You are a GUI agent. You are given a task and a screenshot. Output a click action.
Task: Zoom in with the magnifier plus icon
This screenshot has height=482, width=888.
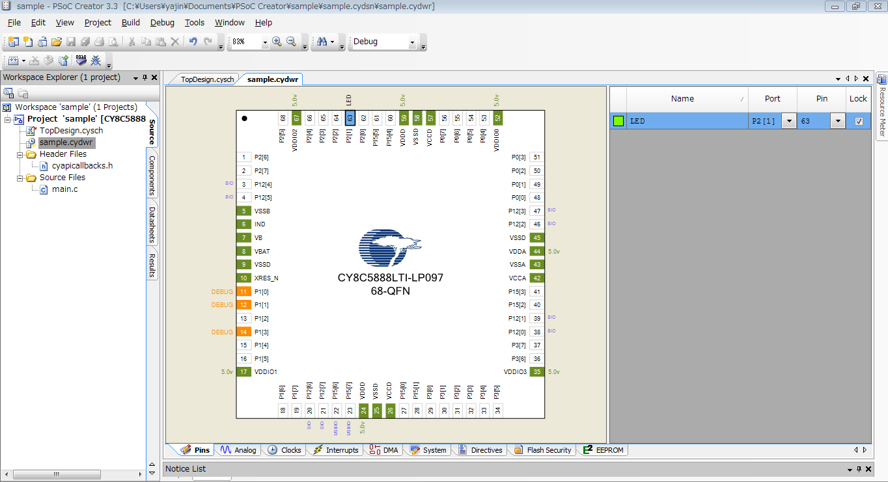pos(277,42)
